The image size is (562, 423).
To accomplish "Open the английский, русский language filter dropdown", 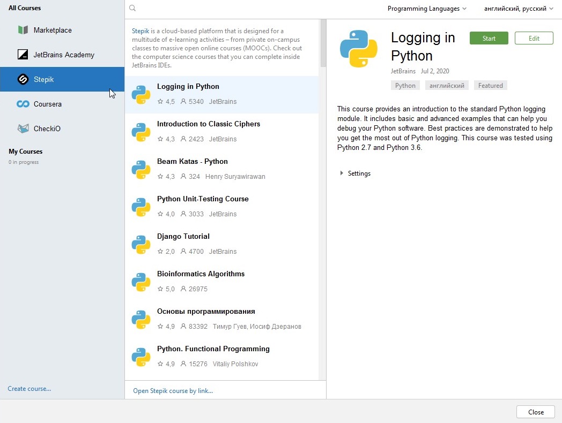I will [518, 9].
